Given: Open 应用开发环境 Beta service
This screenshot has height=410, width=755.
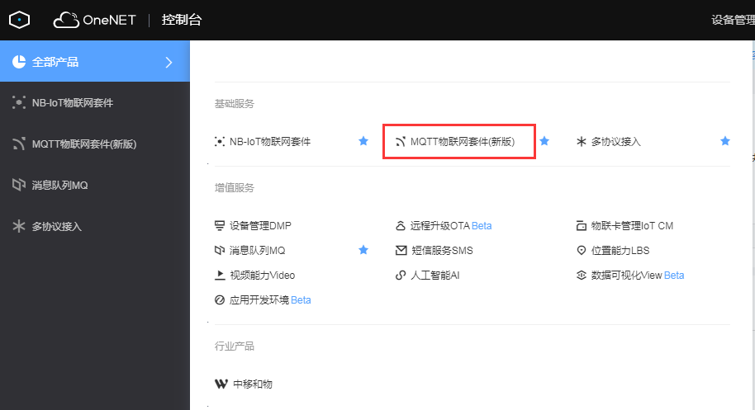Looking at the screenshot, I should 270,300.
